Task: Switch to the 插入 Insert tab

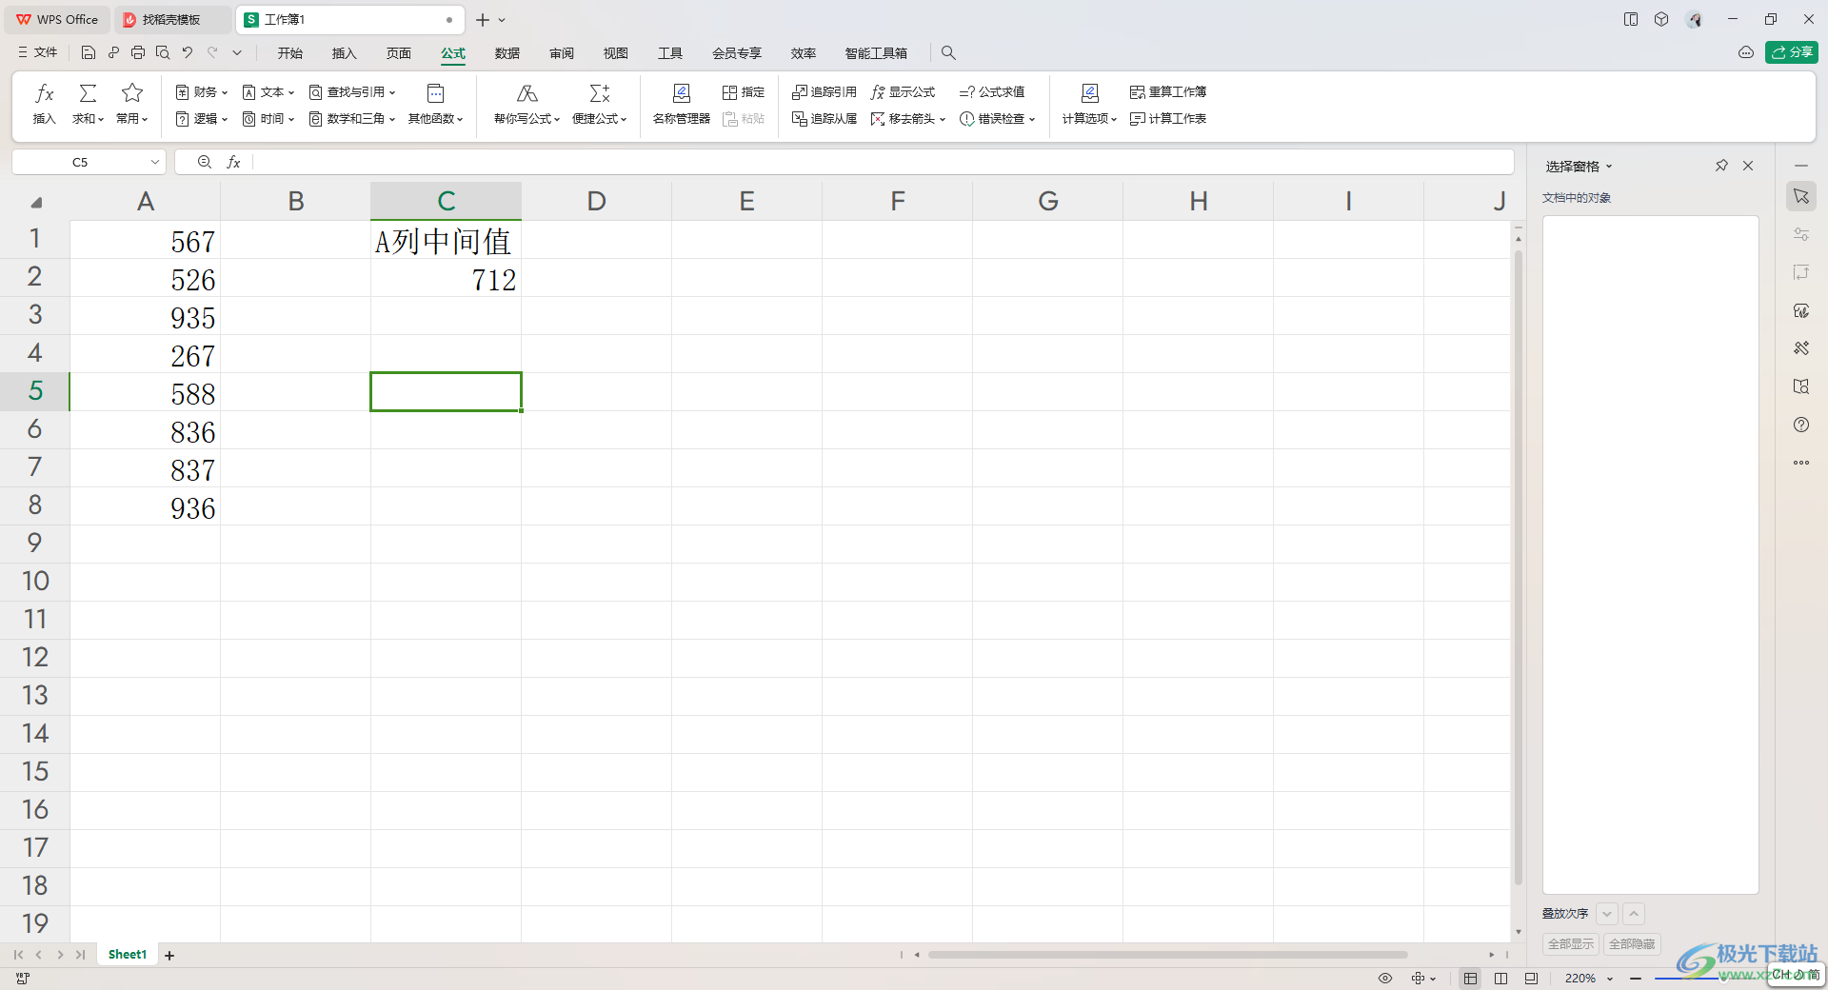Action: 344,53
